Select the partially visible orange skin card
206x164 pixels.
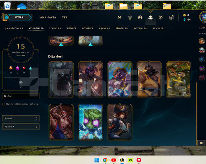(61, 41)
